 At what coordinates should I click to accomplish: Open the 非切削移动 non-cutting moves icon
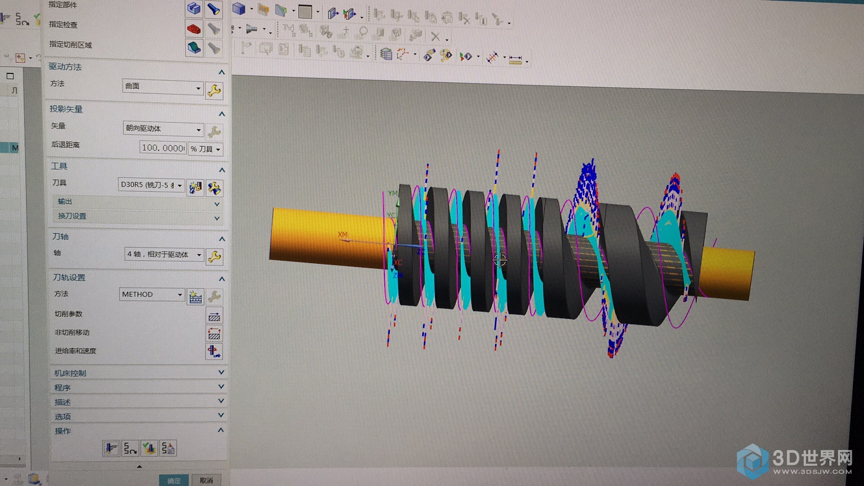(x=214, y=333)
